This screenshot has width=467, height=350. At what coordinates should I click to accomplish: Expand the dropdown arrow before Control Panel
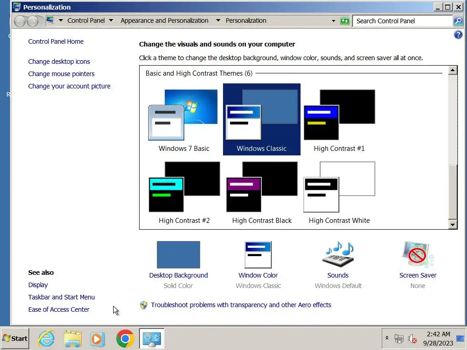(x=61, y=21)
